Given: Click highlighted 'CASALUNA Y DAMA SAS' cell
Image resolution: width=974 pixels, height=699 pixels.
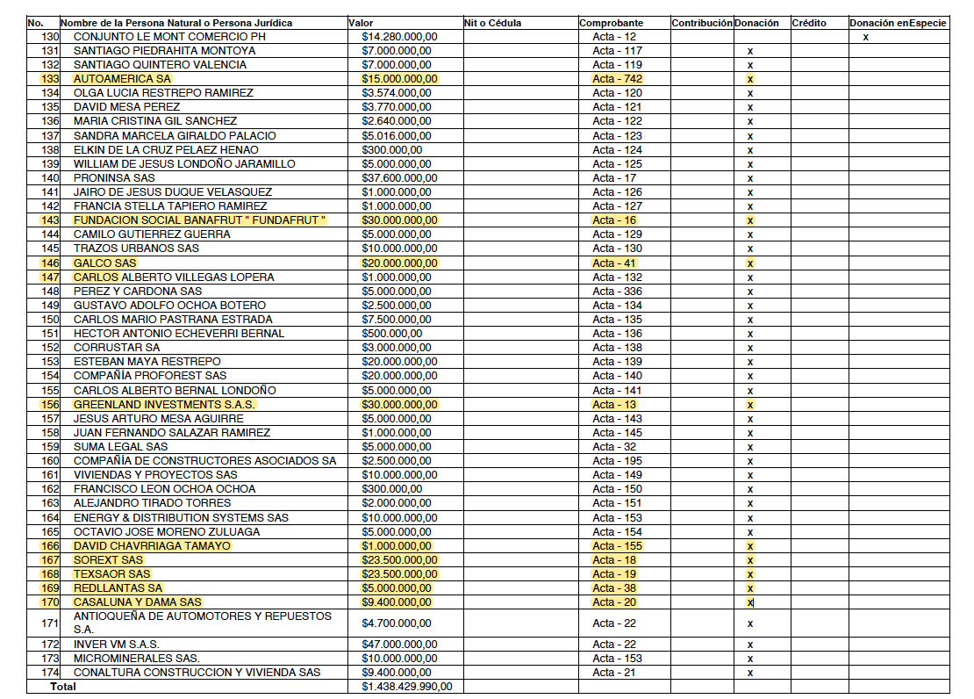Looking at the screenshot, I should [137, 602].
